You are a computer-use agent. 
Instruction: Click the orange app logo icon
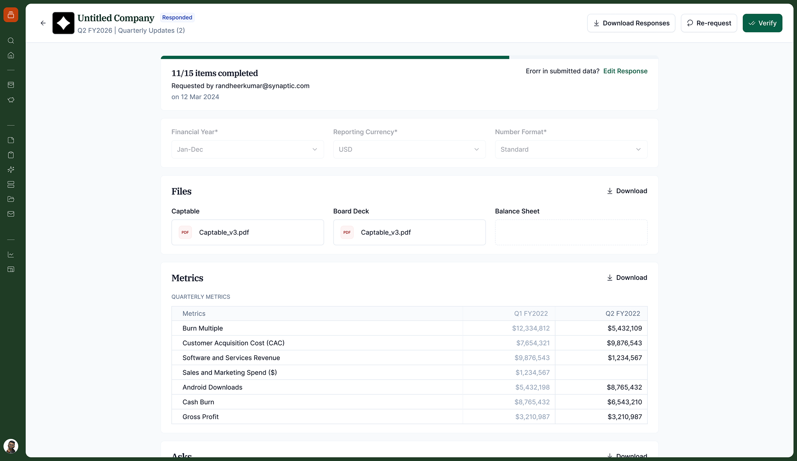(11, 15)
